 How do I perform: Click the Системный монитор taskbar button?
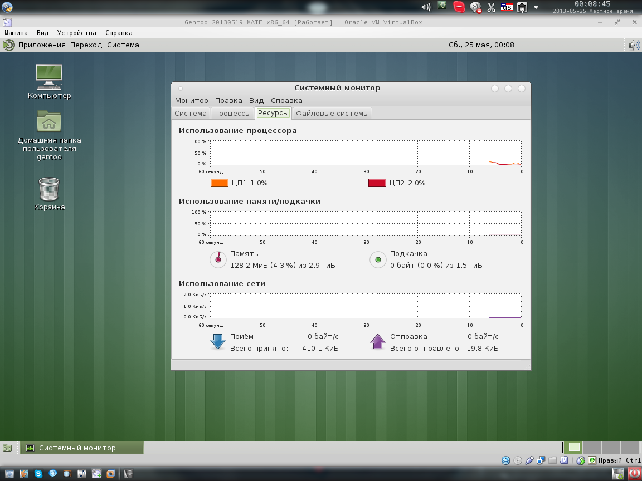click(82, 448)
